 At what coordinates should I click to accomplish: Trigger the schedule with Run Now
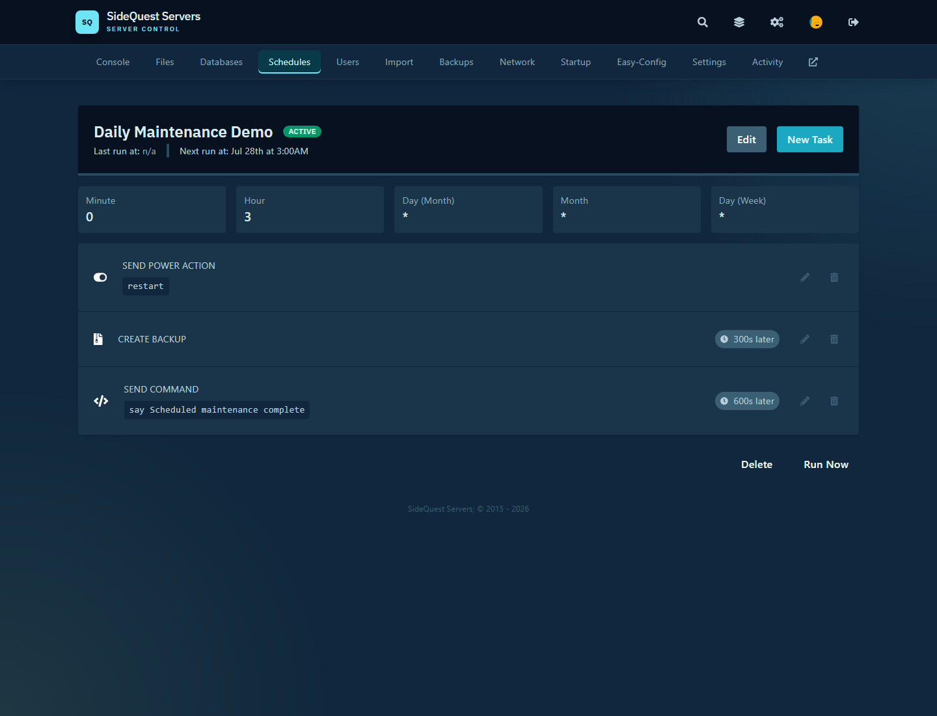[826, 465]
